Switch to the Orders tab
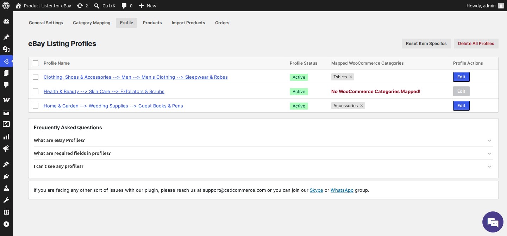507x236 pixels. pyautogui.click(x=222, y=23)
